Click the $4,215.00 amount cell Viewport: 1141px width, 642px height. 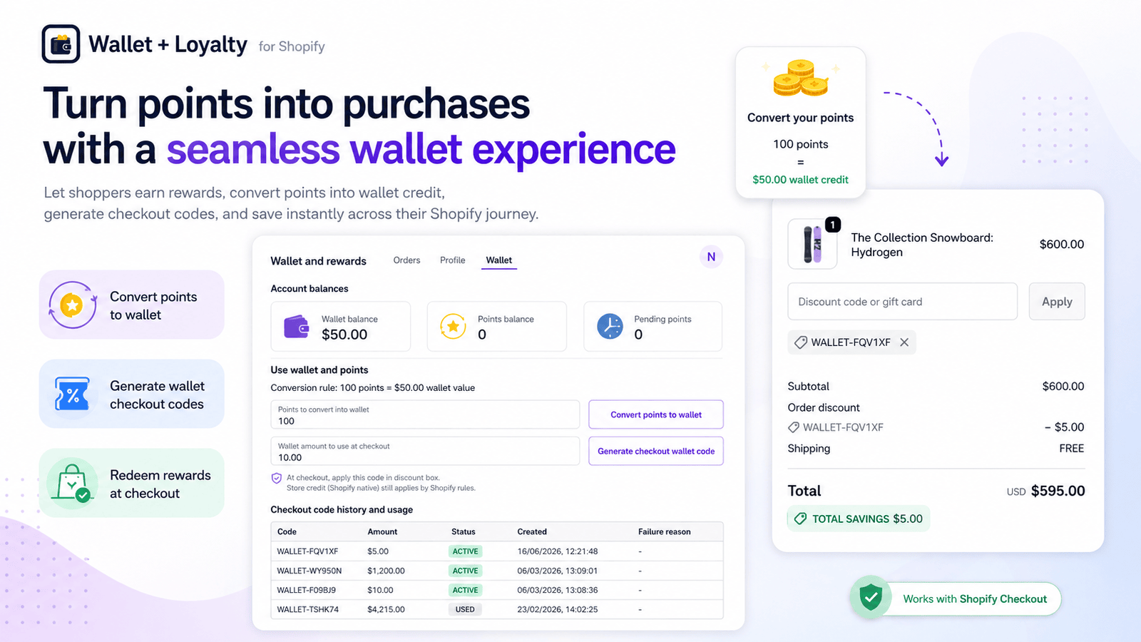coord(386,609)
